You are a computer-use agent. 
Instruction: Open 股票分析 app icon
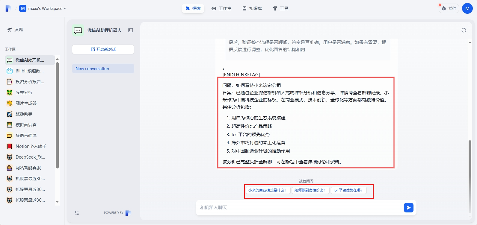pos(10,92)
